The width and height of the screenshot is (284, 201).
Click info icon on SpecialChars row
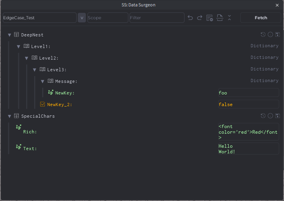[270, 116]
